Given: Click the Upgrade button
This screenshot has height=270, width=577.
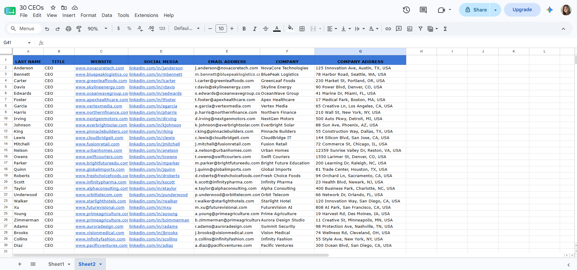Looking at the screenshot, I should pos(522,10).
